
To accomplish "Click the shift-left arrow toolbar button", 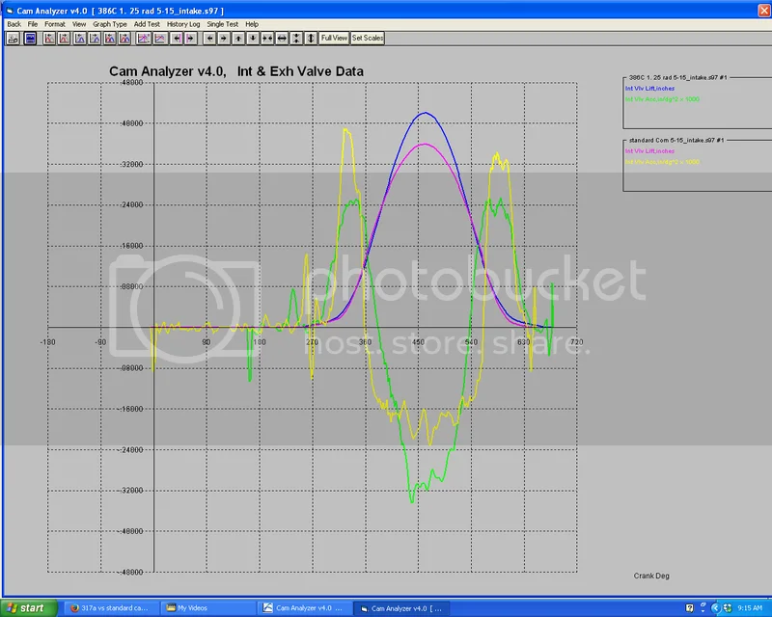I will click(208, 39).
